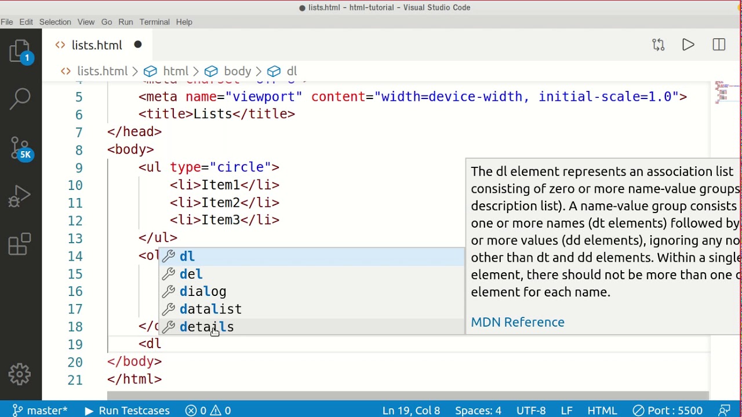Place cursor on the closing </ul> tag

[x=158, y=238]
